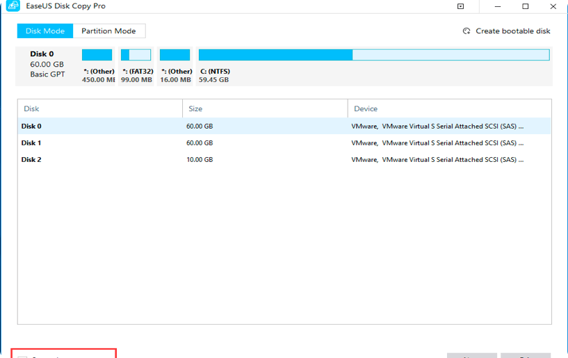Open the Create bootable disk link
The image size is (568, 358).
[x=512, y=31]
